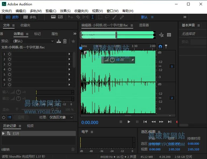Mark preset as favorite star
The width and height of the screenshot is (207, 159).
tap(73, 41)
